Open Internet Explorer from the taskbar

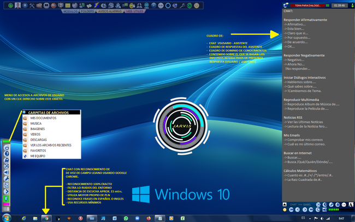(24, 218)
